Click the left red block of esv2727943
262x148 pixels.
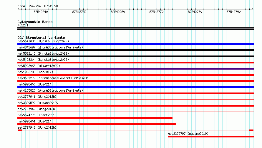point(20,130)
